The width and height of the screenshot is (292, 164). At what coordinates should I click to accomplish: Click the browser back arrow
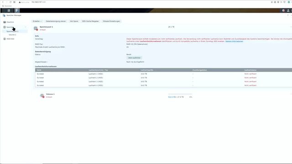point(3,2)
